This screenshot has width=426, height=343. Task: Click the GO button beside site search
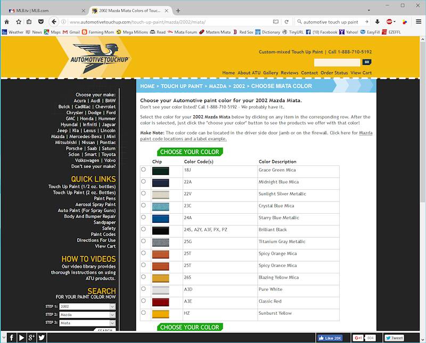pos(367,62)
